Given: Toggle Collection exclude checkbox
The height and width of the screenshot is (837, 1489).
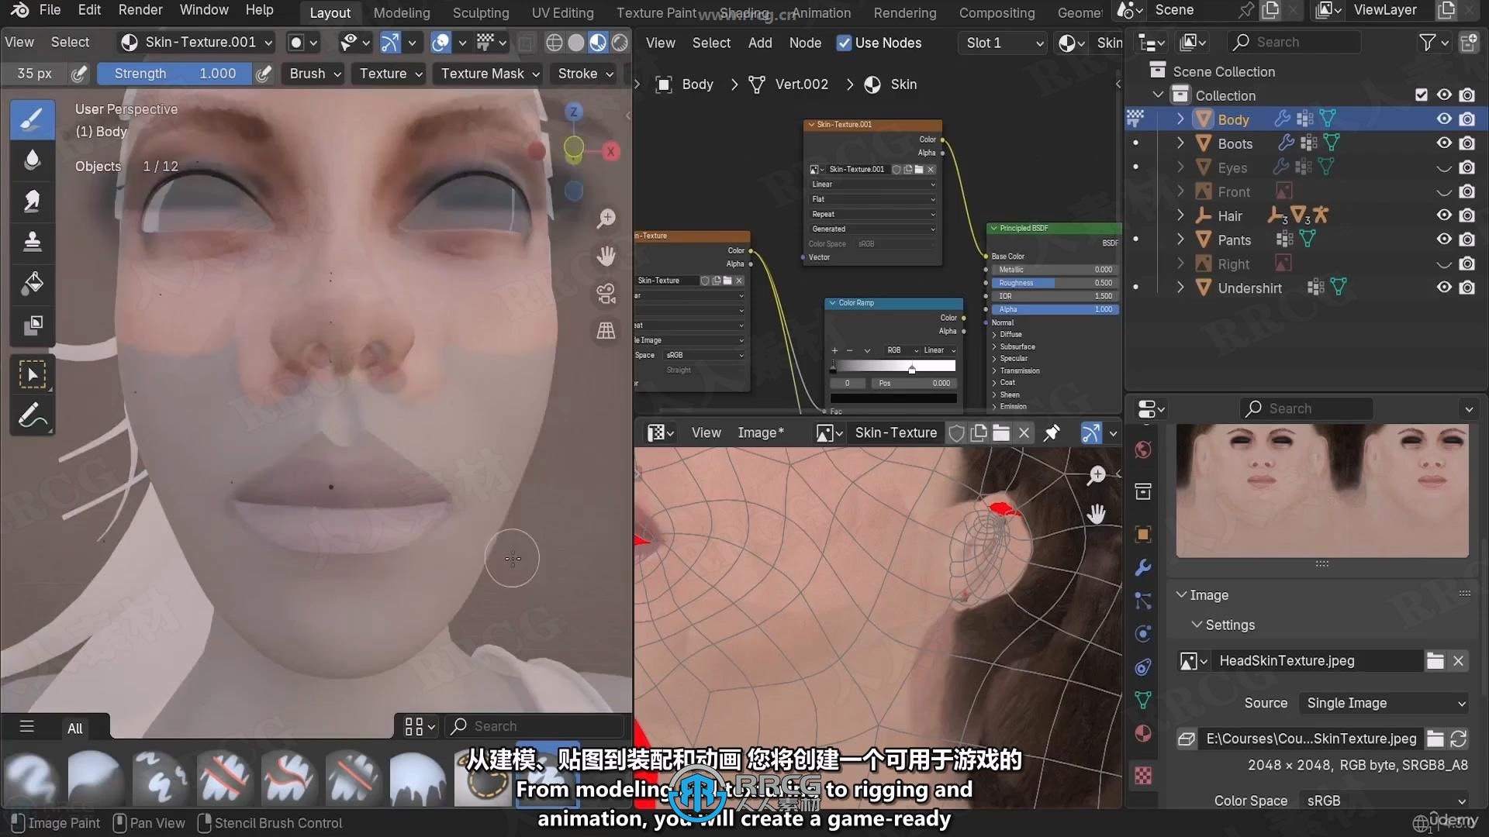Looking at the screenshot, I should tap(1421, 95).
